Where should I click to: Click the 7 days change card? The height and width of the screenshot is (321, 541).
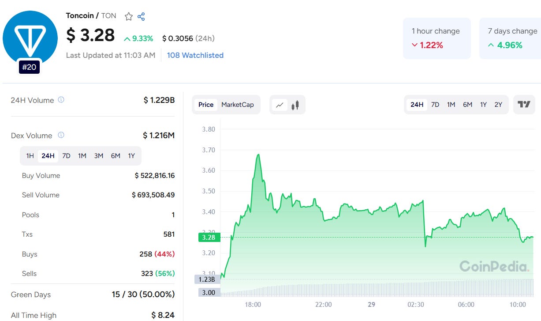tap(510, 38)
